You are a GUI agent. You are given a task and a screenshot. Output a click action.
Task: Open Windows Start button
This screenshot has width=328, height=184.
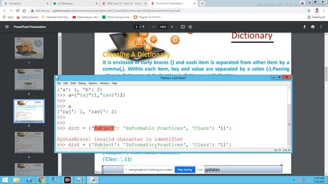5,180
